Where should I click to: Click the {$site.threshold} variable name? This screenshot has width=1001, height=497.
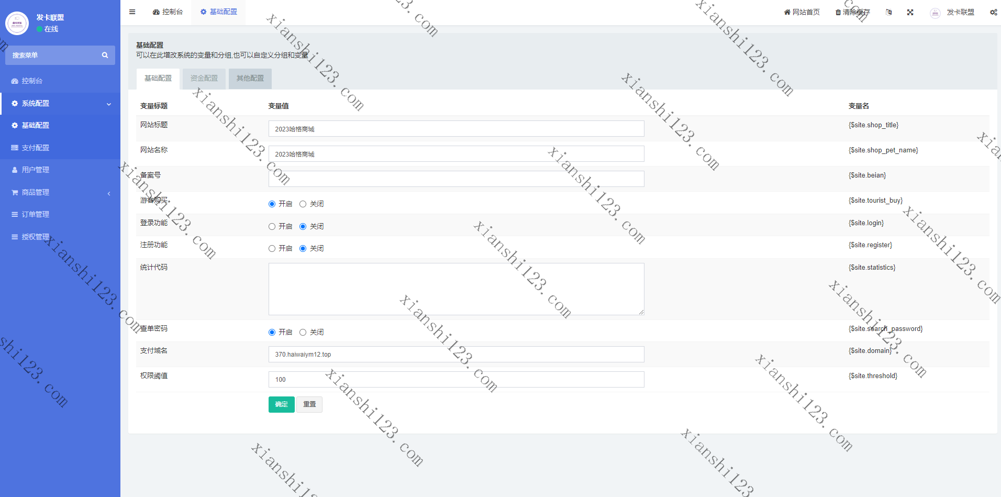click(x=873, y=376)
